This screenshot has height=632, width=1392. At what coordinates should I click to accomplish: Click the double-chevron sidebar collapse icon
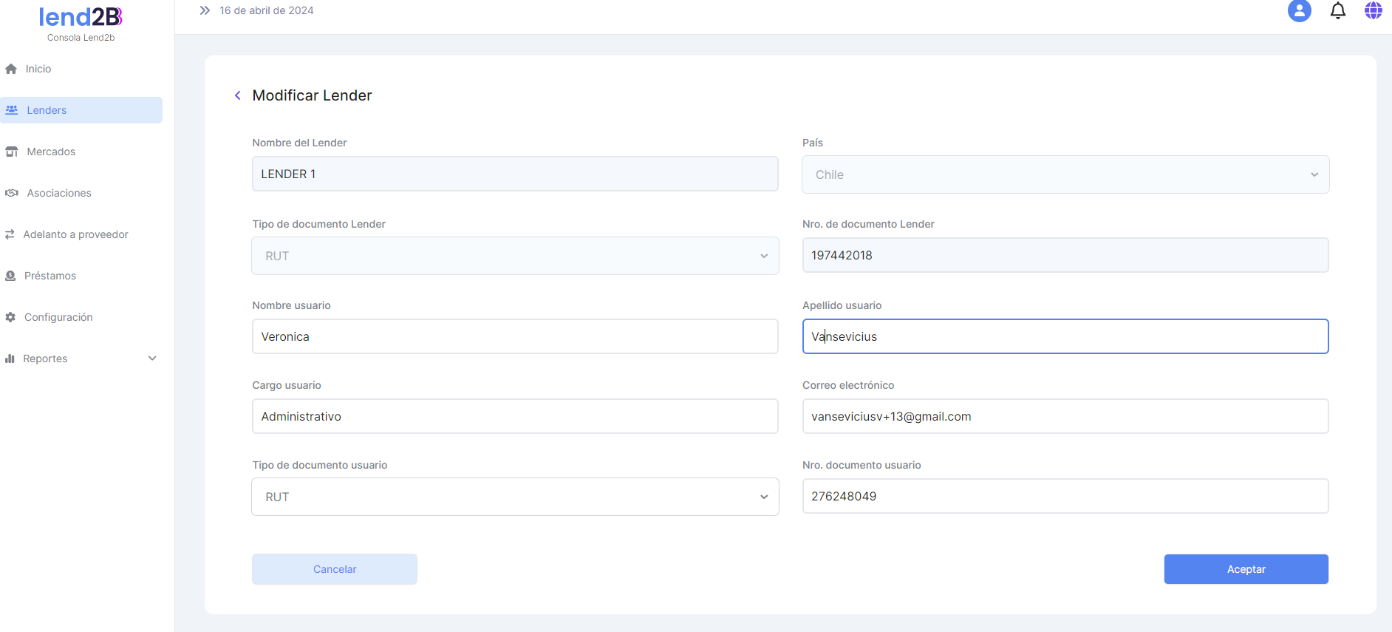205,10
